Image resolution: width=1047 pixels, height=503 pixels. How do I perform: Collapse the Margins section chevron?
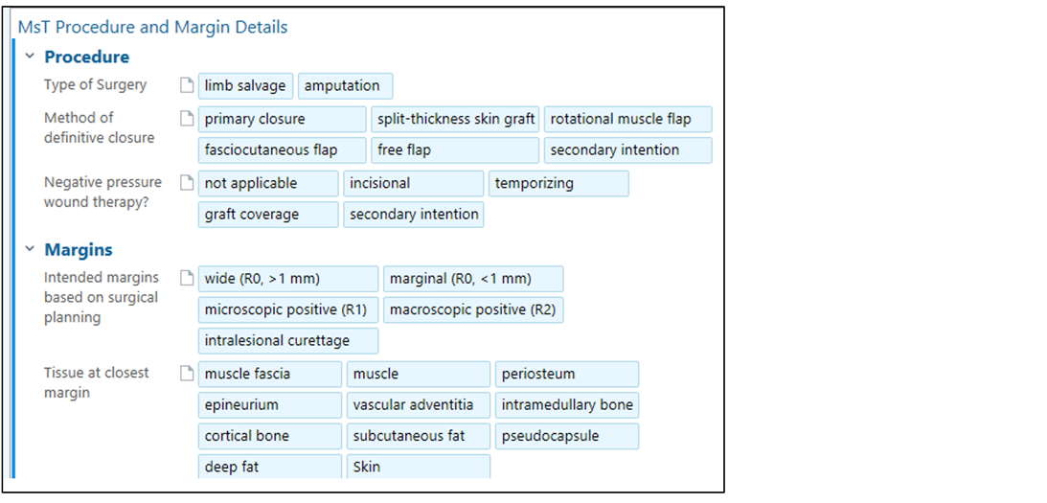click(30, 250)
